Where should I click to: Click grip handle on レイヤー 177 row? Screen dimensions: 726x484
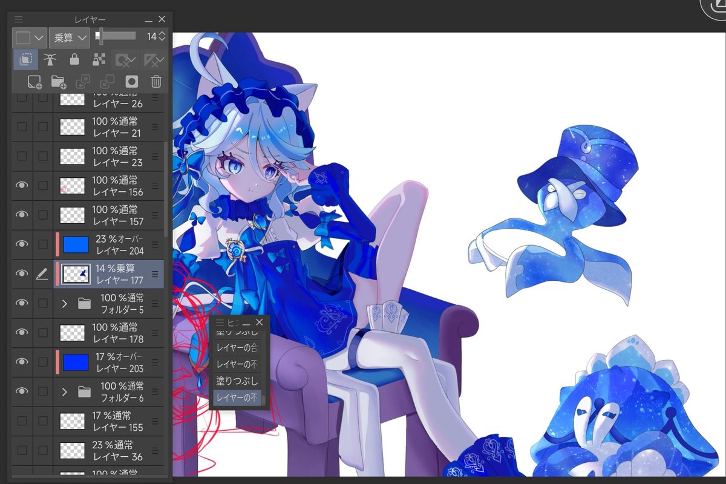[x=155, y=274]
